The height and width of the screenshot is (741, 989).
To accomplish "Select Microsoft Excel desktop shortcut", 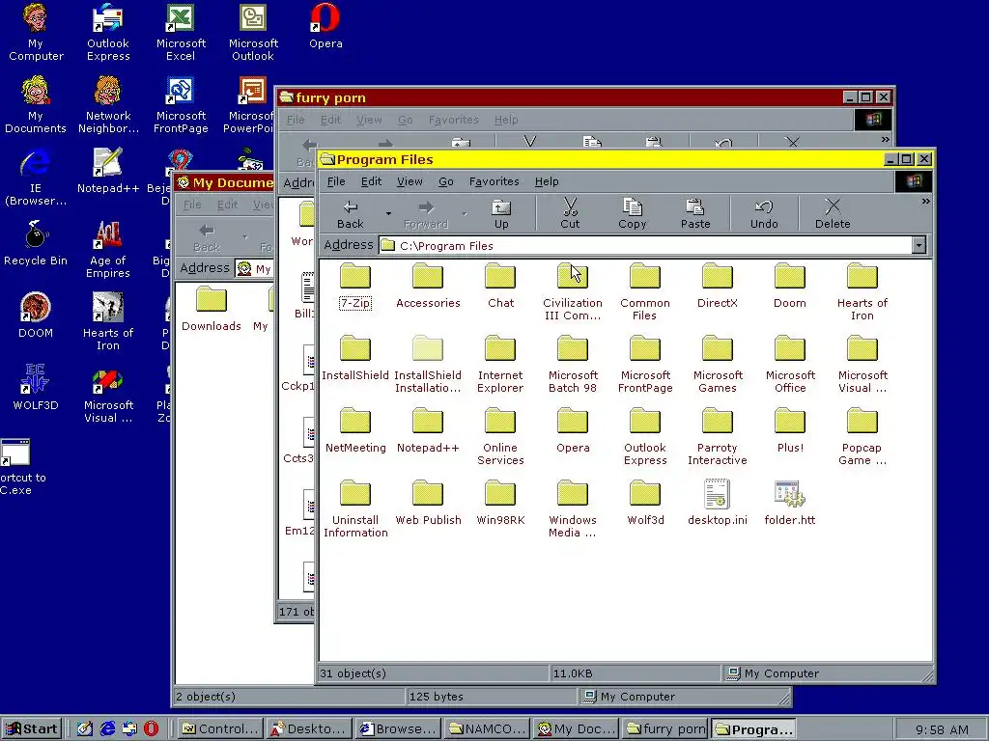I will point(181,33).
